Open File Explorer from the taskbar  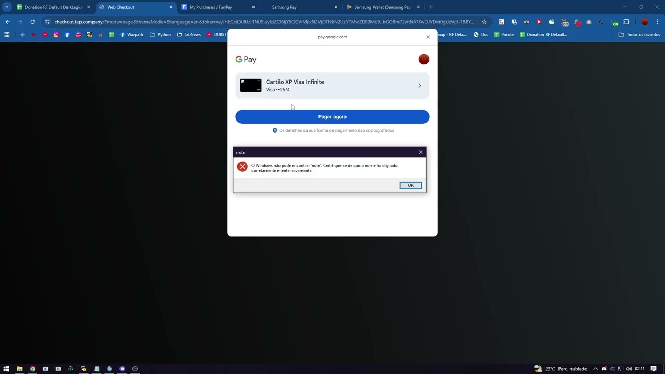19,369
